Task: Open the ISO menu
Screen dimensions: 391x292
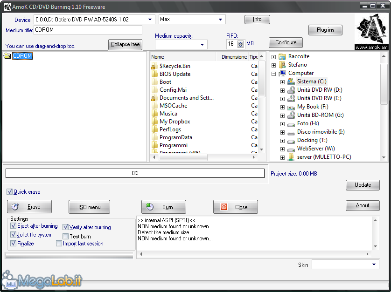Action: [x=89, y=207]
